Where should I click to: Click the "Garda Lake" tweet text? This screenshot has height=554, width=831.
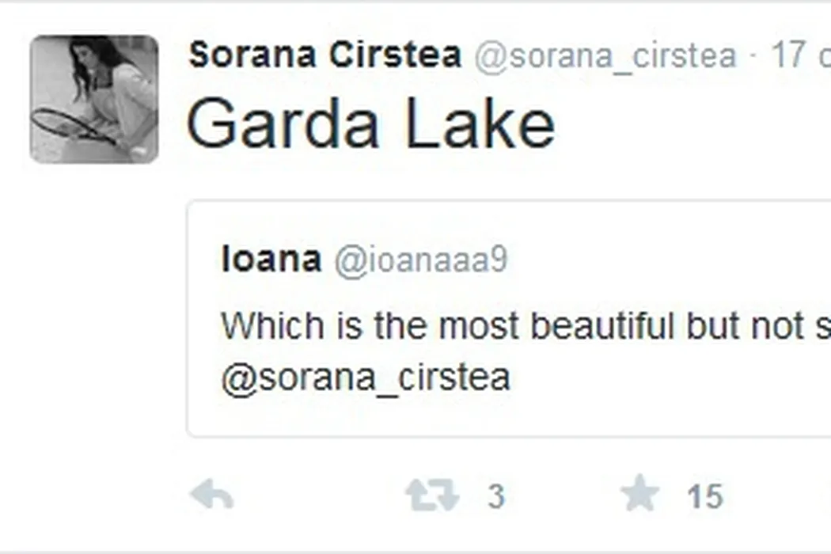[370, 125]
